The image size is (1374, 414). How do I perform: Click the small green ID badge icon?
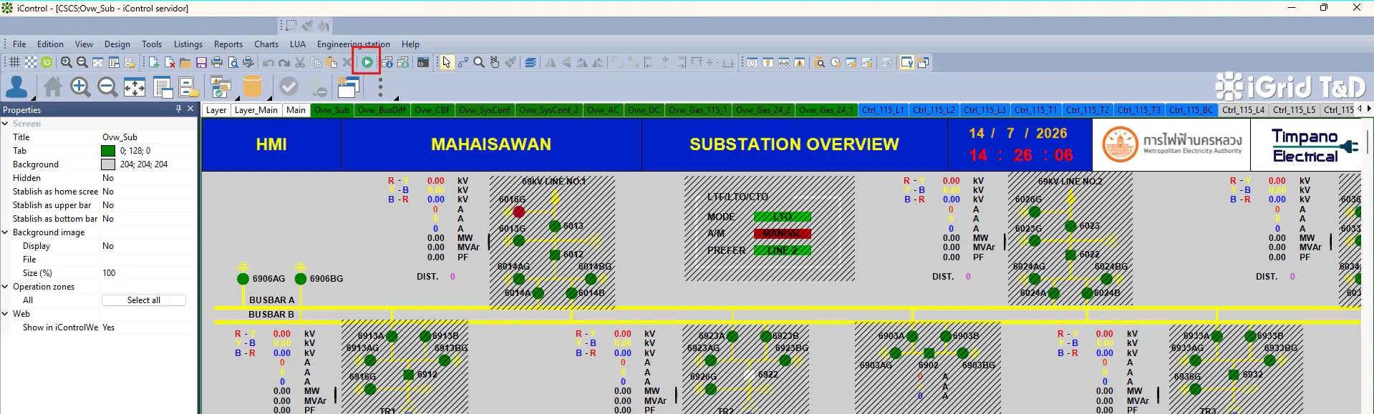pos(47,63)
